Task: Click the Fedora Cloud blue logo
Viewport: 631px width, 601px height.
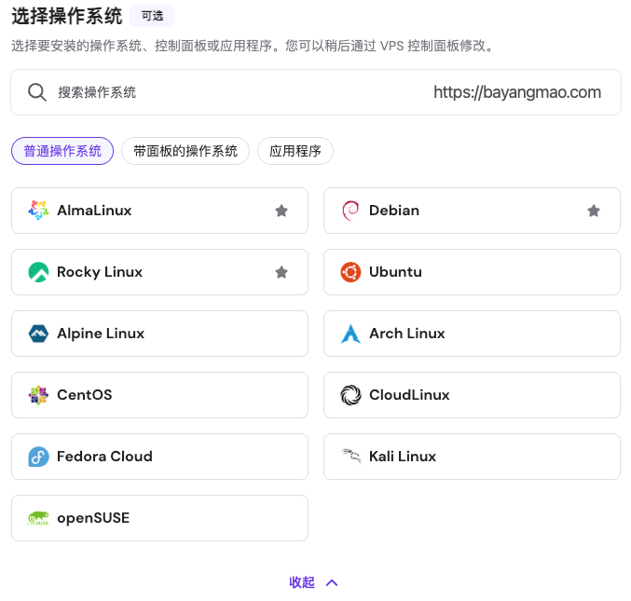Action: 38,457
